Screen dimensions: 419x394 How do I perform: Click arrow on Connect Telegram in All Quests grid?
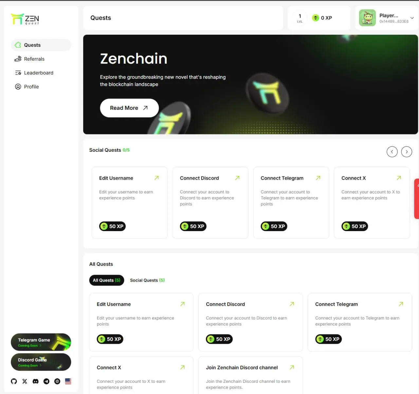401,304
